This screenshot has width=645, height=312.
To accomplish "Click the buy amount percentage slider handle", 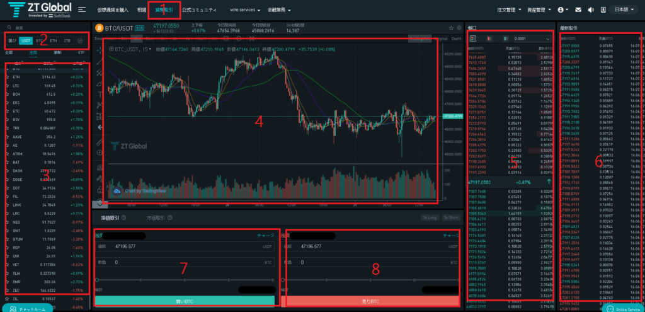I will coord(96,279).
